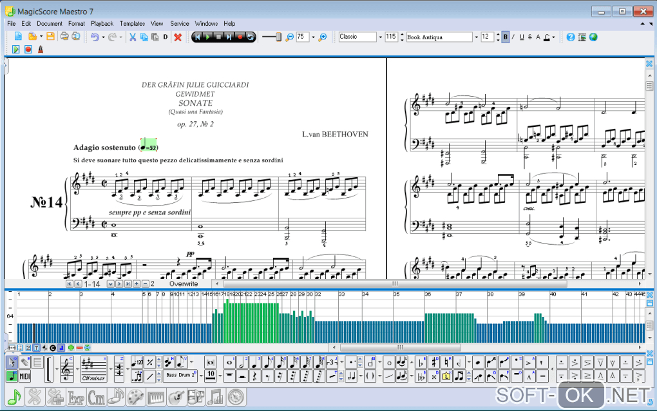Screen dimensions: 657x411
Task: Select the eraser tool
Action: click(x=24, y=362)
